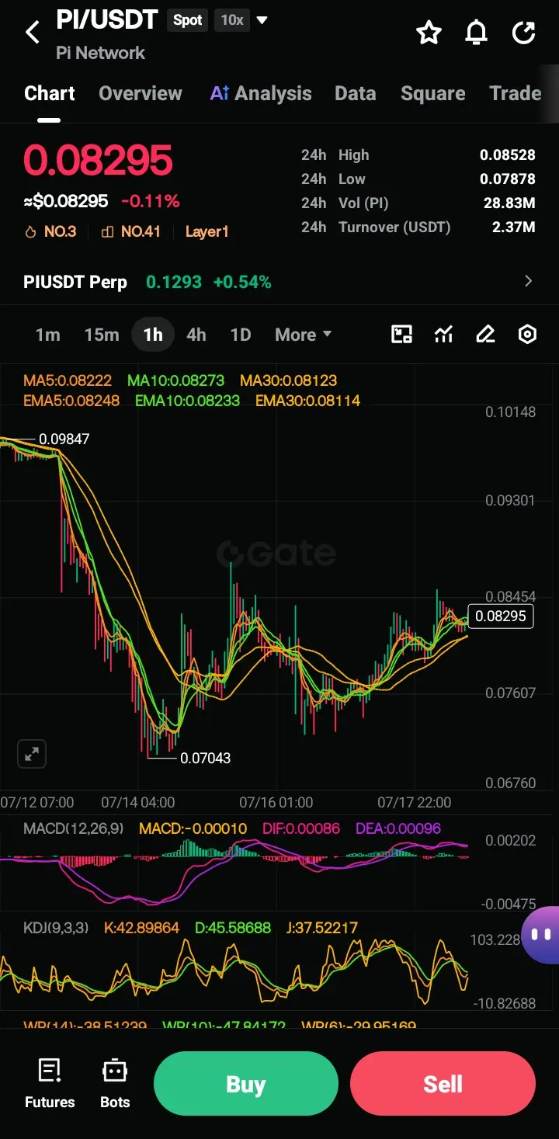Open the Trade tab
Image resolution: width=559 pixels, height=1139 pixels.
tap(516, 93)
